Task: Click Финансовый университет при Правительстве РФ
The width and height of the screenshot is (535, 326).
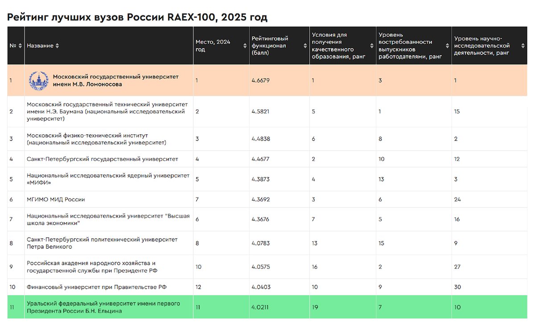Action: (97, 287)
